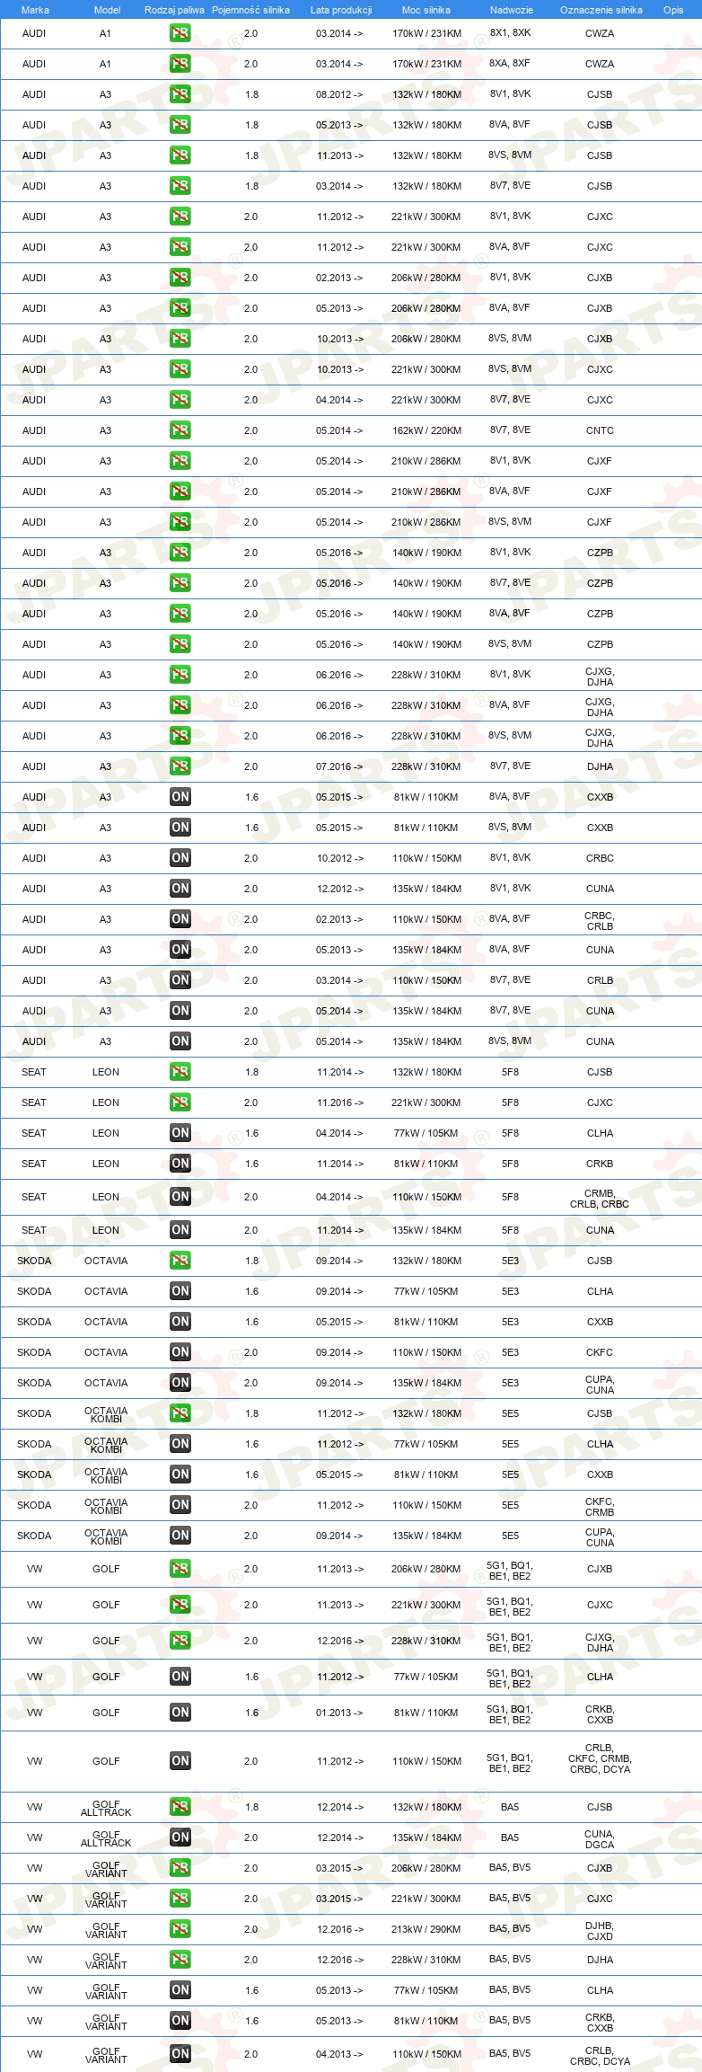Viewport: 702px width, 2072px height.
Task: Click the ON icon in the Audi A3 10.2012 CRBC row
Action: coord(180,858)
